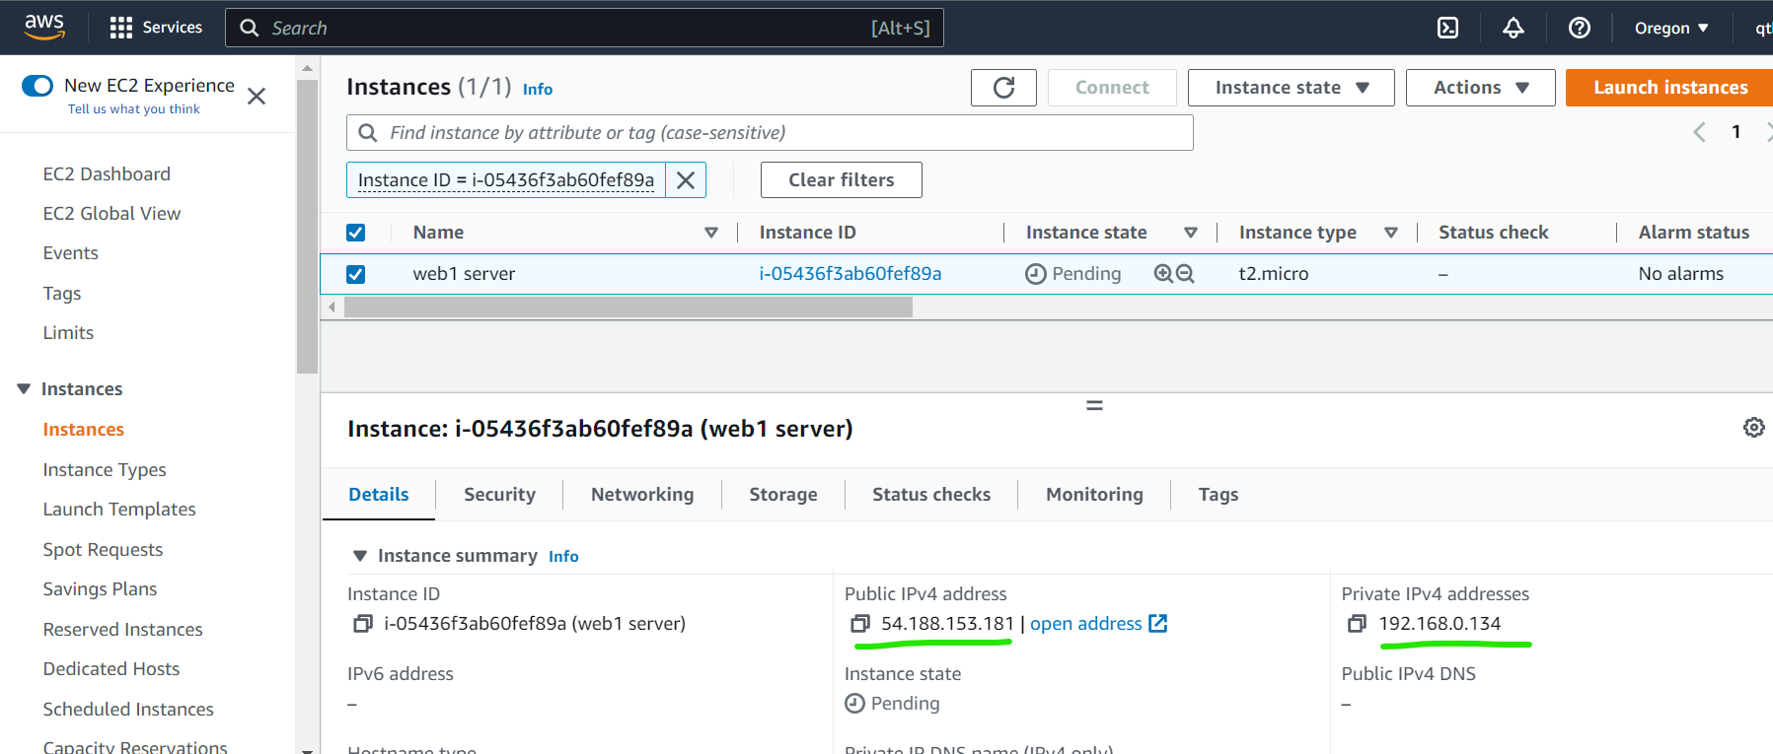
Task: Open the Services grid menu
Action: (156, 28)
